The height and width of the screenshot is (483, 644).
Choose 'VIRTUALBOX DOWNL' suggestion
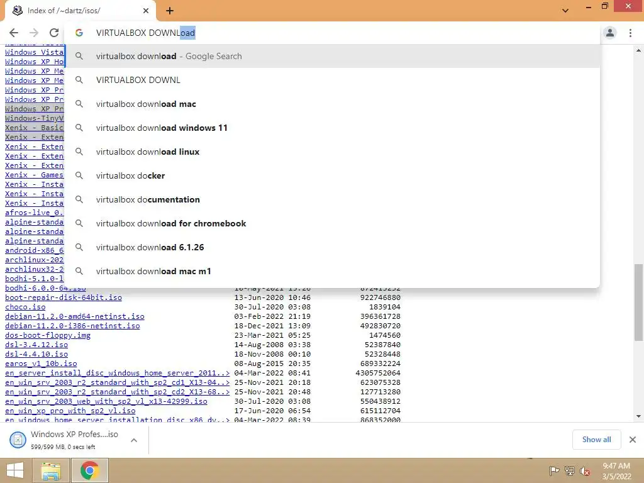click(332, 80)
